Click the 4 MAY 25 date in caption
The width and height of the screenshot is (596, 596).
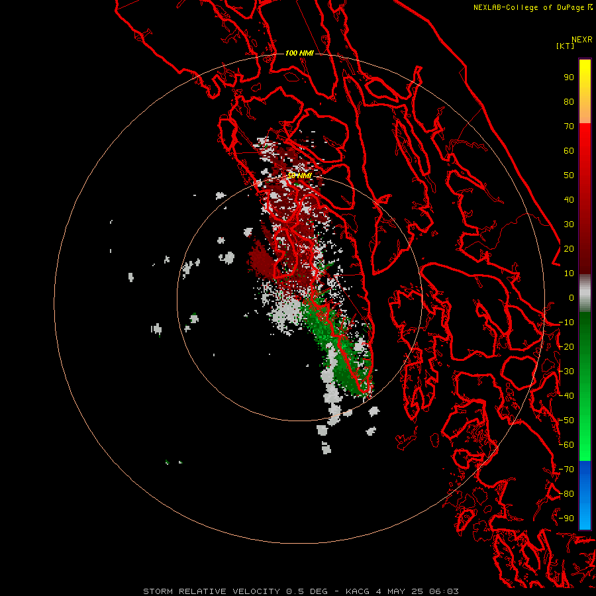click(x=399, y=591)
